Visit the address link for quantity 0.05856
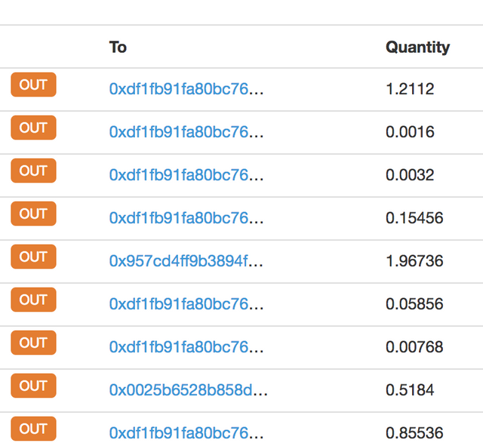 pos(186,304)
